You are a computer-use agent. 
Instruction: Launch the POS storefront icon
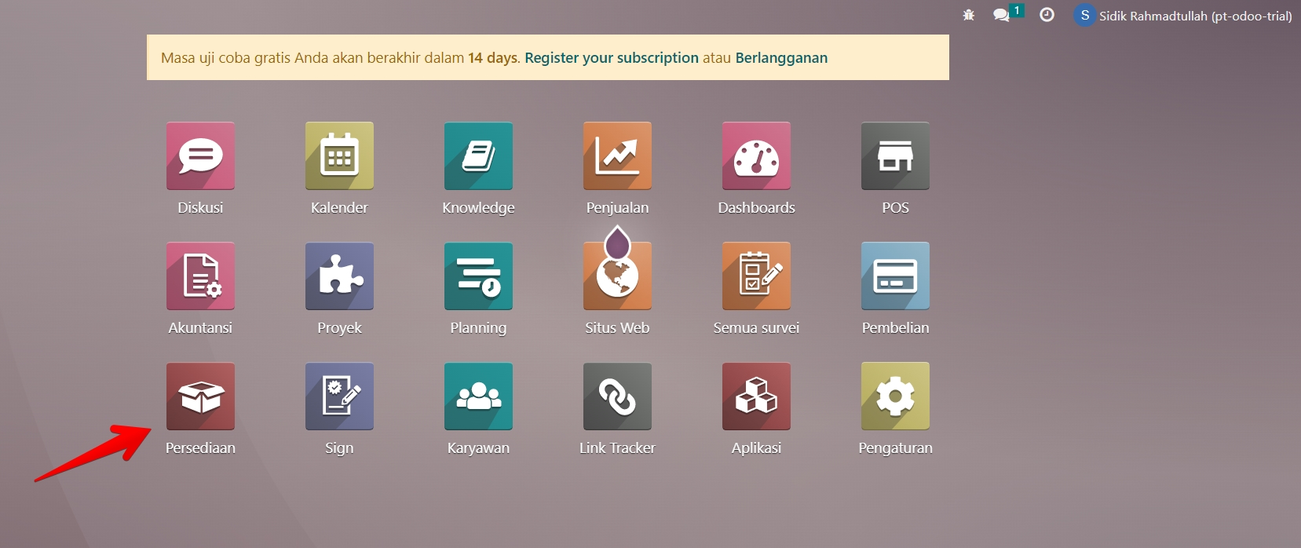(x=895, y=156)
